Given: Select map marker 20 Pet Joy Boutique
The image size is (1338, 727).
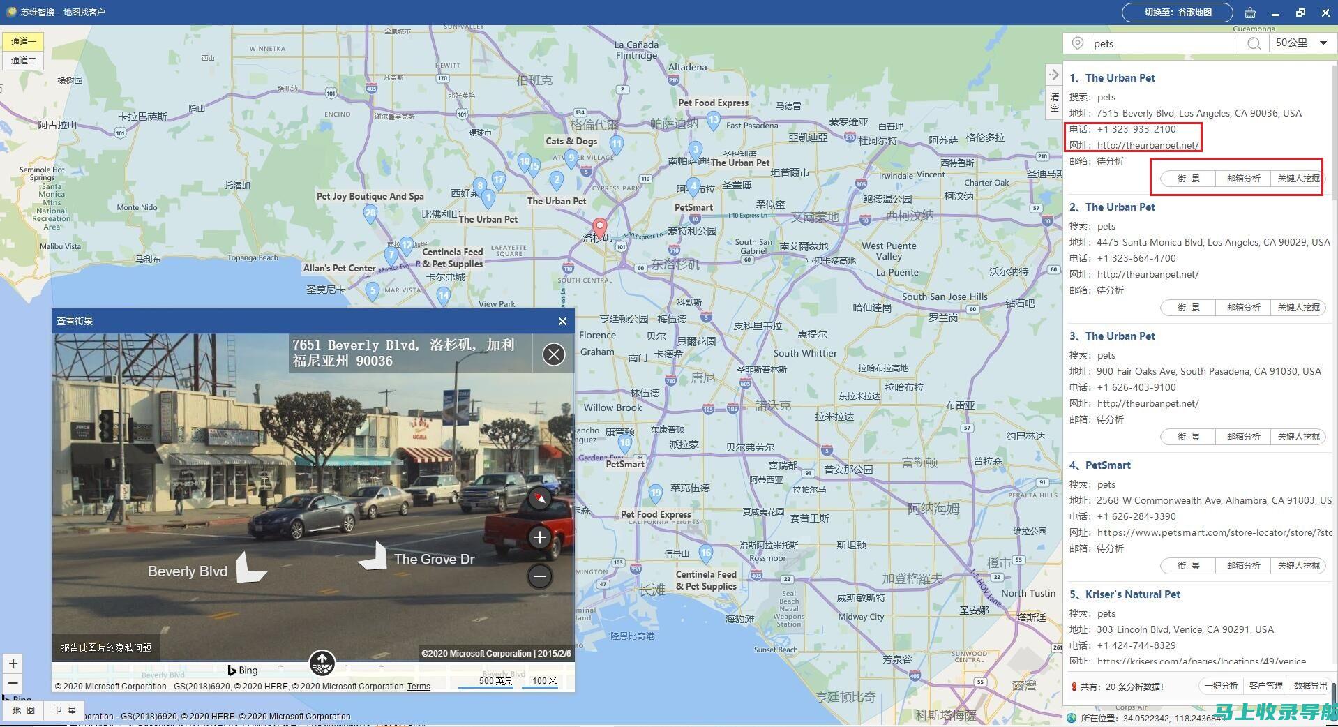Looking at the screenshot, I should tap(370, 213).
